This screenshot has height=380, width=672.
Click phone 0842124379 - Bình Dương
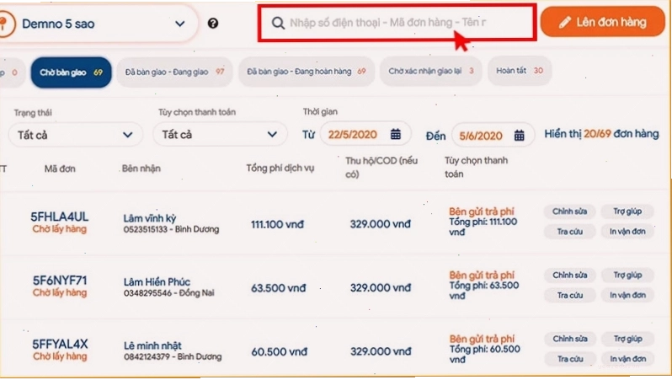pos(173,356)
